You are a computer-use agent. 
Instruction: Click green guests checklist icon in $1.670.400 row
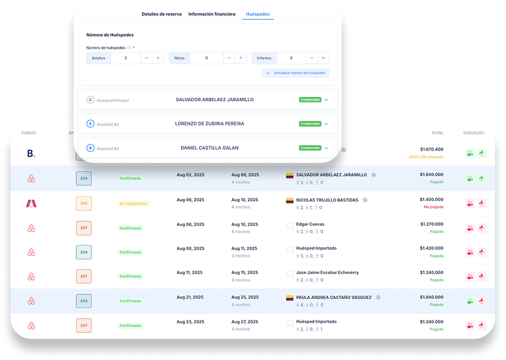470,154
